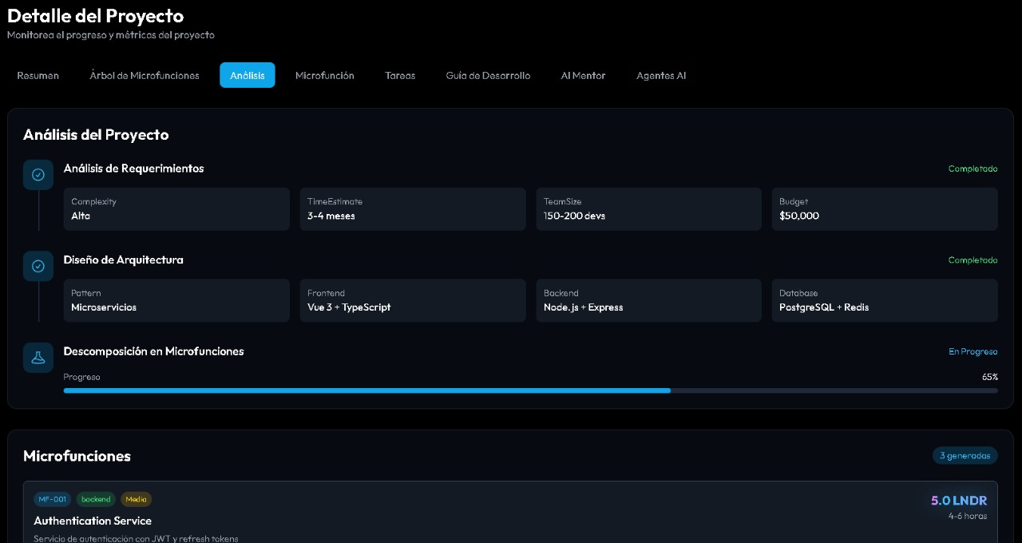Click the Descomposición progress bar

point(530,390)
